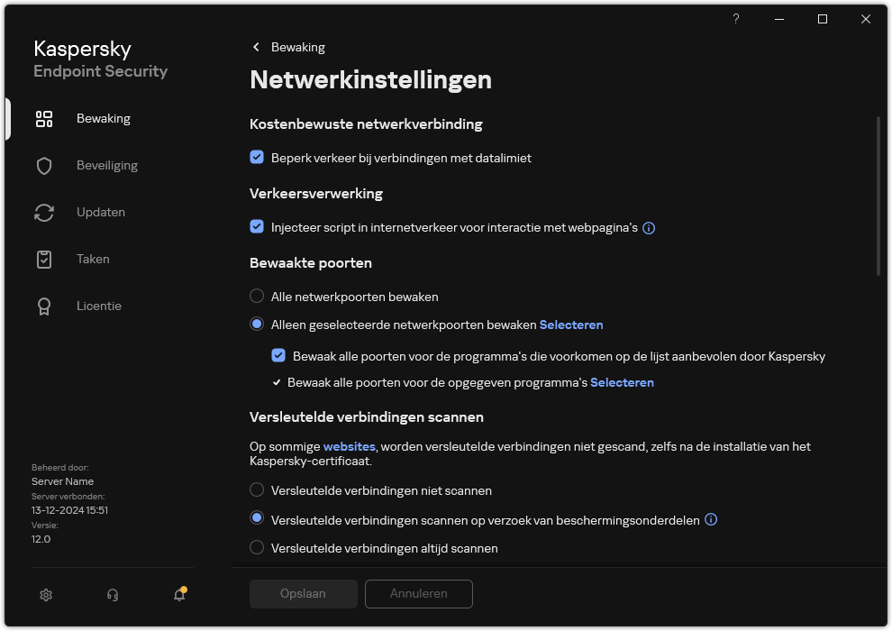Screen dimensions: 892x631
Task: Choose 'Versleutelde verbindingen niet scannen'
Action: 258,490
